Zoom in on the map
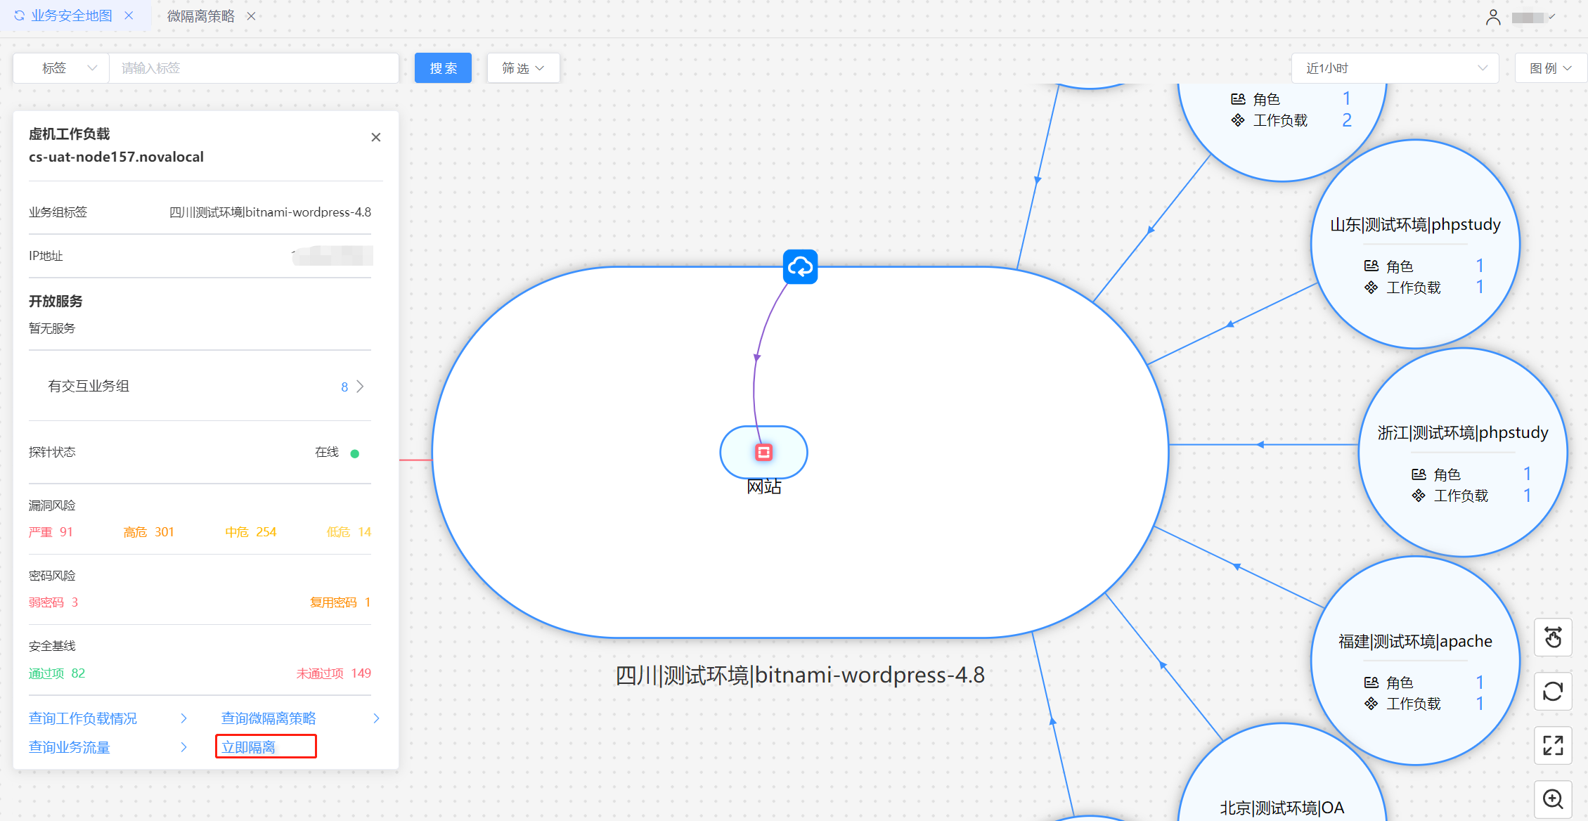 (x=1553, y=799)
